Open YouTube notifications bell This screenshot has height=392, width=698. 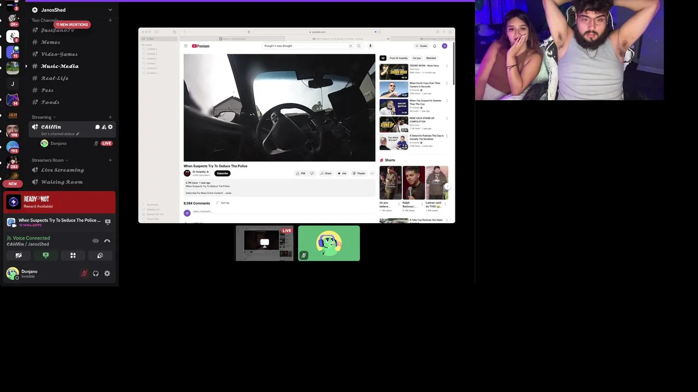435,46
